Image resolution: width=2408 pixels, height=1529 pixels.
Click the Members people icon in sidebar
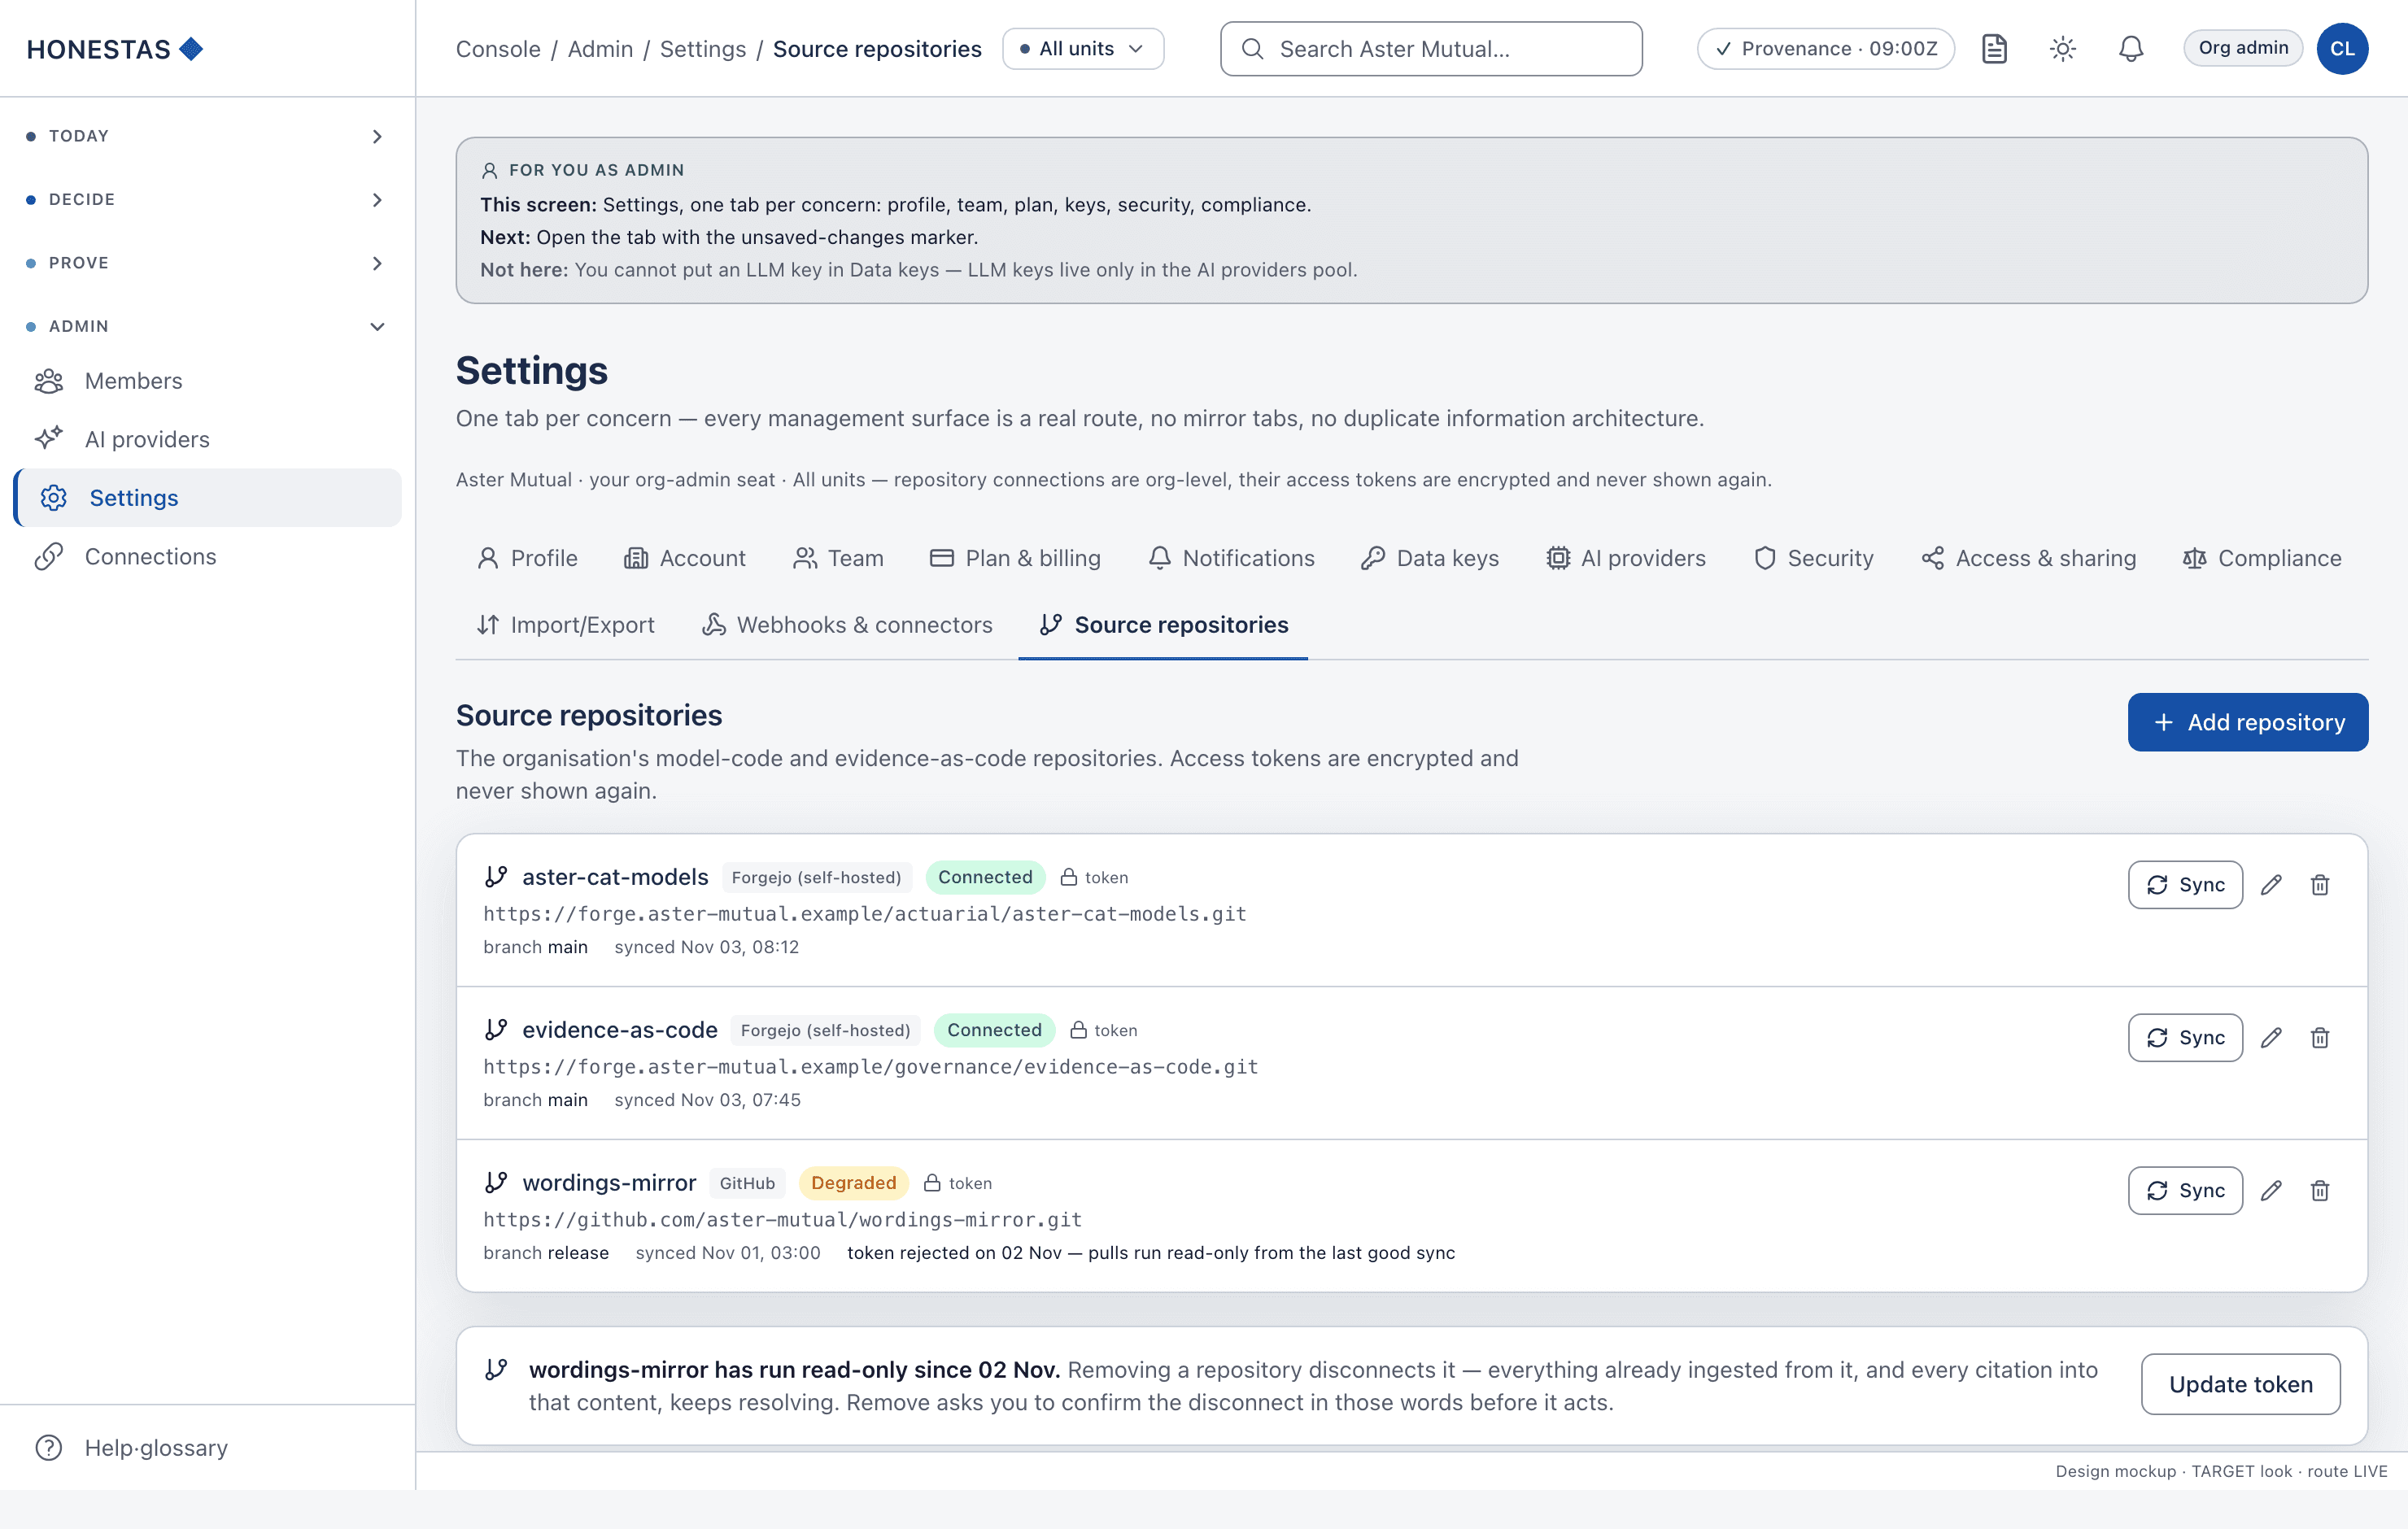49,381
